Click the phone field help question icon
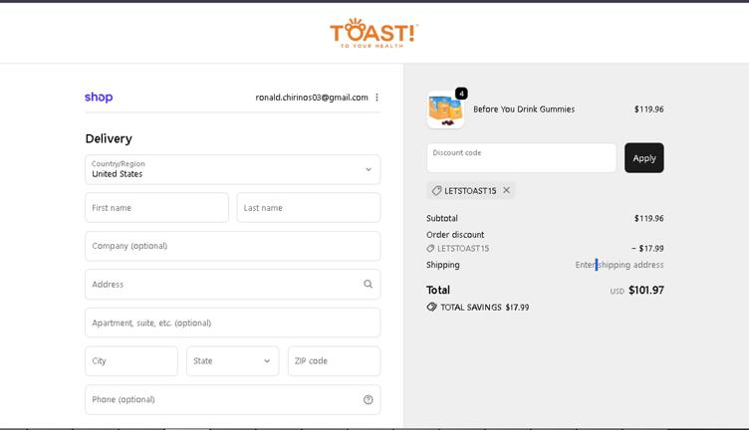 [x=368, y=400]
